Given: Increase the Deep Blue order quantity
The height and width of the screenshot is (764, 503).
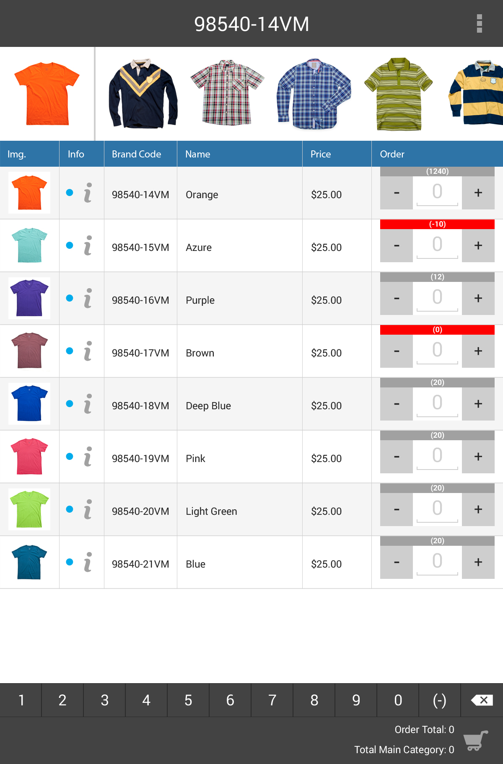Looking at the screenshot, I should point(478,404).
